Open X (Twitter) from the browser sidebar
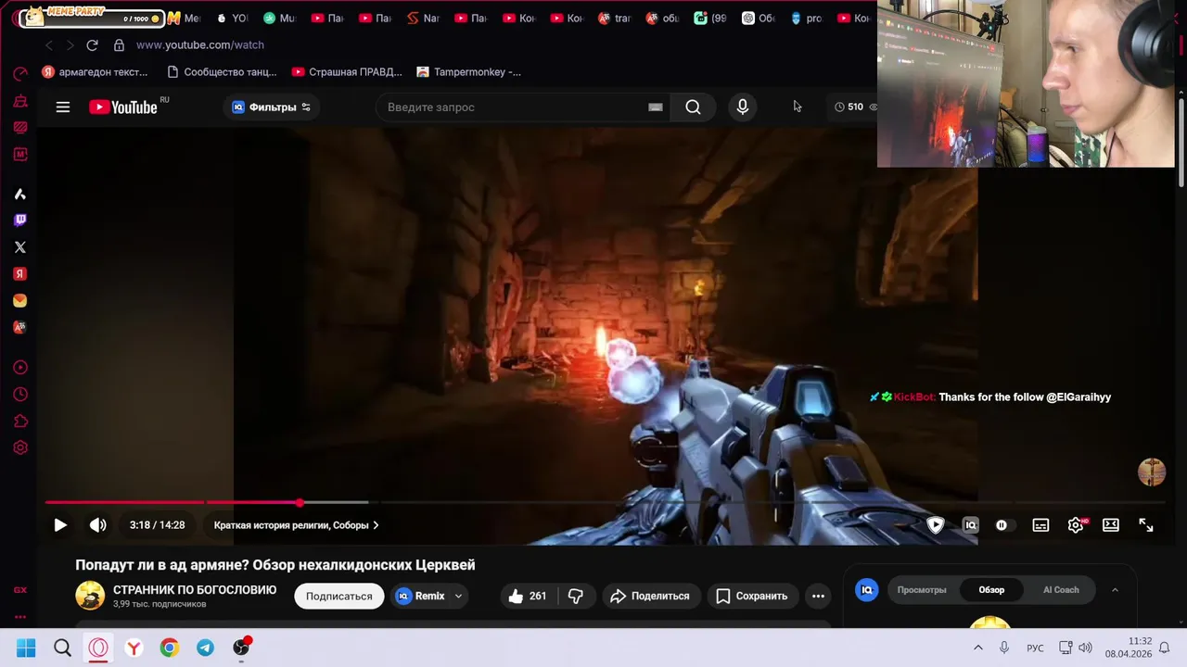Screen dimensions: 1187x667 20,247
